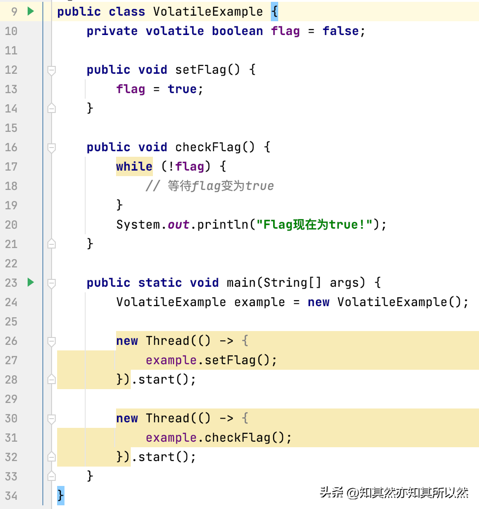Screen dimensions: 479x509
Task: Click highlighted opening brace on line 9
Action: (x=275, y=12)
